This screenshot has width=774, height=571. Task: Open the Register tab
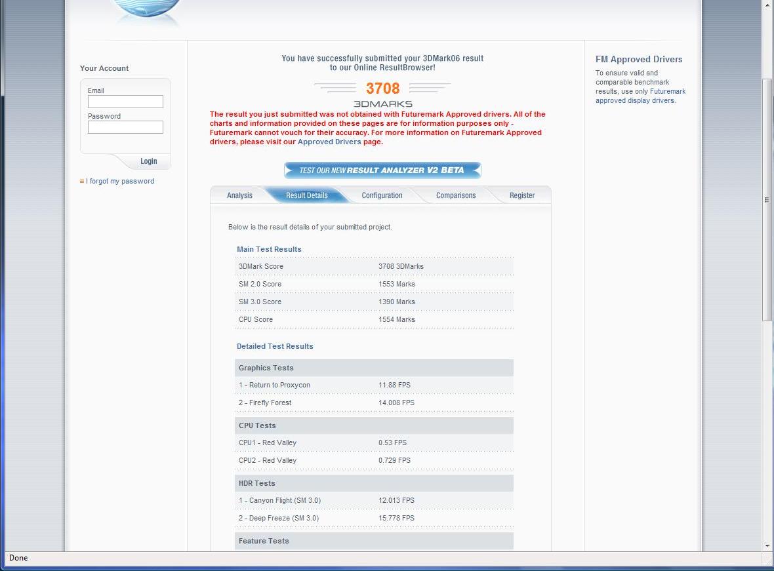(x=521, y=195)
